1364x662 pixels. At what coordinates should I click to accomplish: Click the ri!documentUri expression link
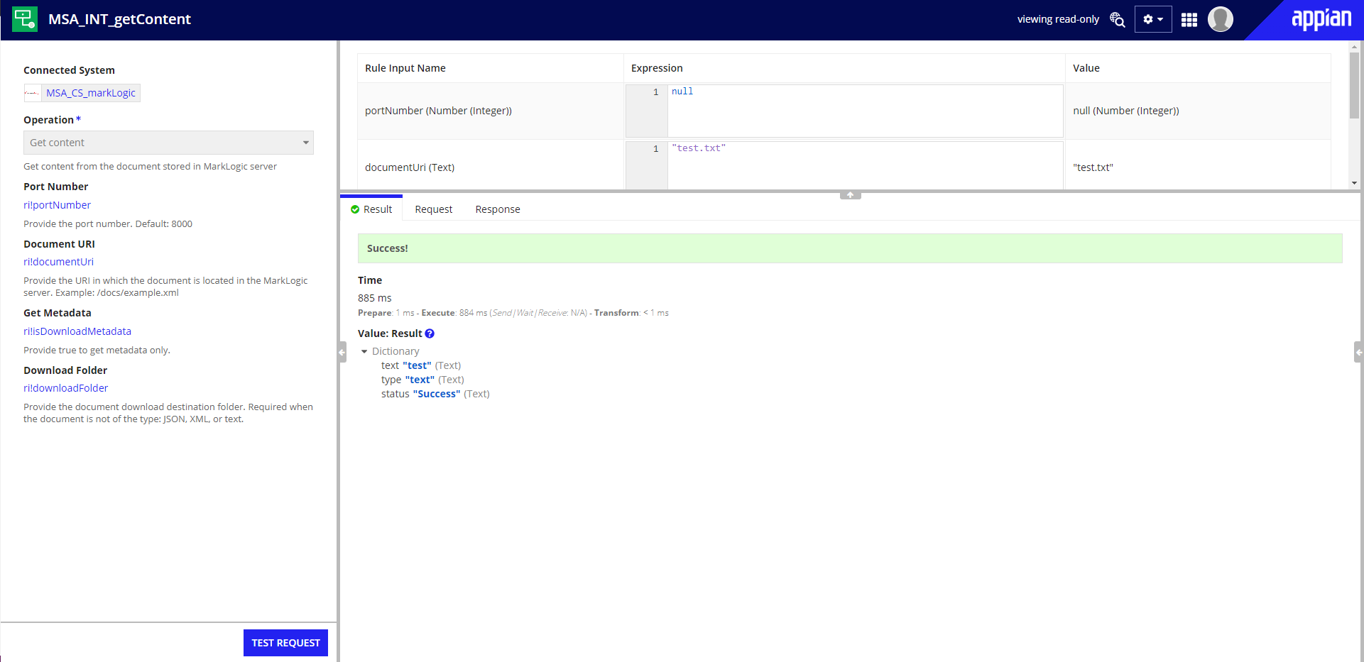tap(58, 262)
